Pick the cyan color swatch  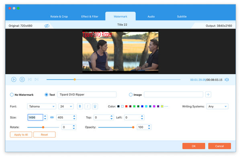[146, 106]
